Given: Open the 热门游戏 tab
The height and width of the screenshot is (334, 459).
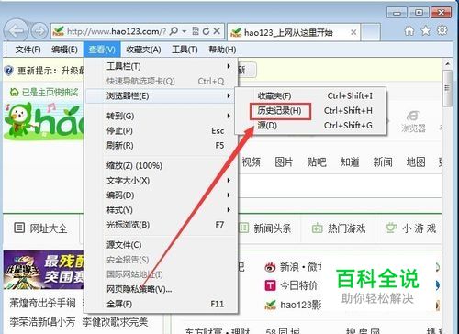Looking at the screenshot, I should coord(339,228).
